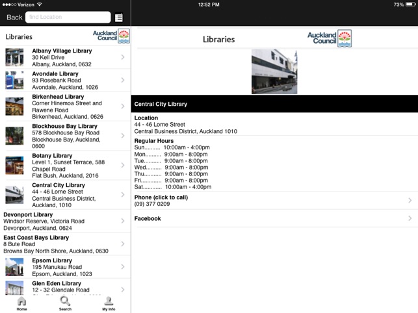Open the Facebook link
Viewport: 418px width, 313px height.
tap(148, 219)
